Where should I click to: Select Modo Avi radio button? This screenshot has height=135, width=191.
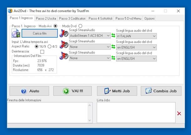point(55,26)
